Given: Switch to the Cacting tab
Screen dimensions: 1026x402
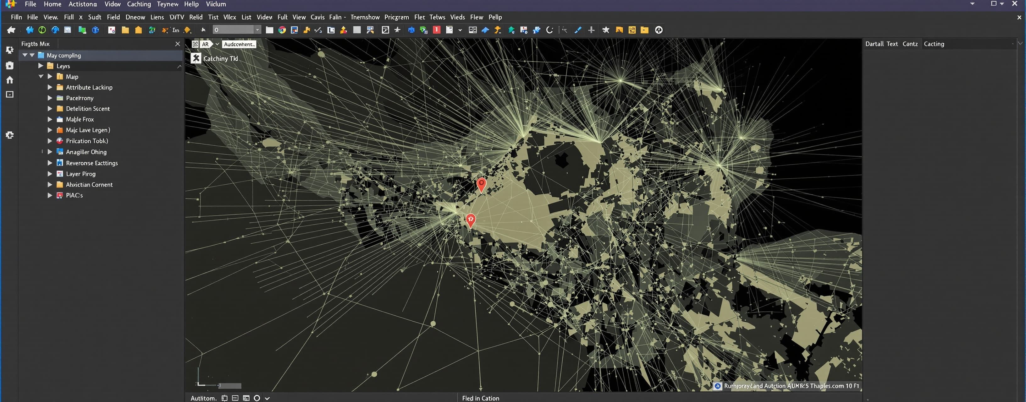Looking at the screenshot, I should point(934,44).
